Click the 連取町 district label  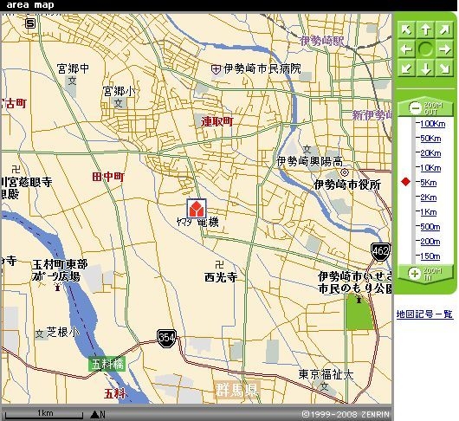point(217,121)
